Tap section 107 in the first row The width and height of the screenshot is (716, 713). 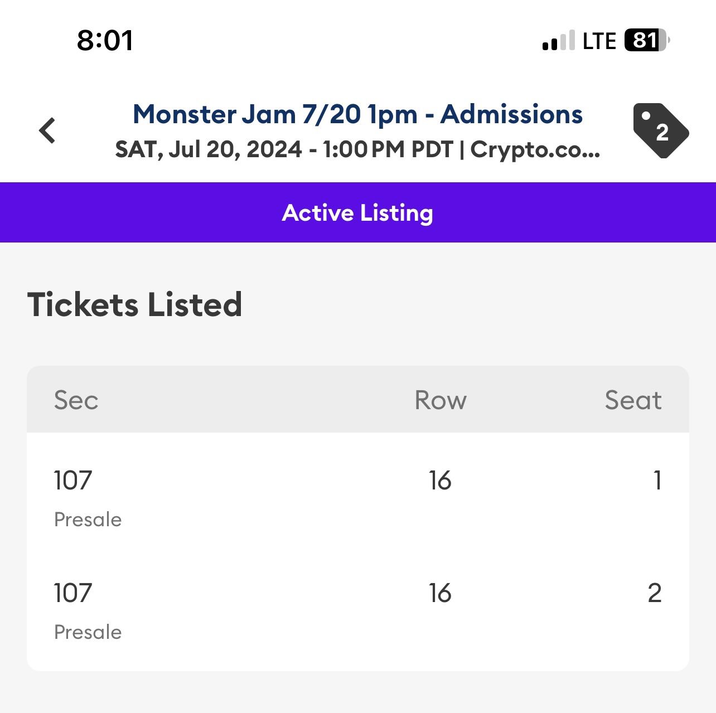[x=72, y=479]
